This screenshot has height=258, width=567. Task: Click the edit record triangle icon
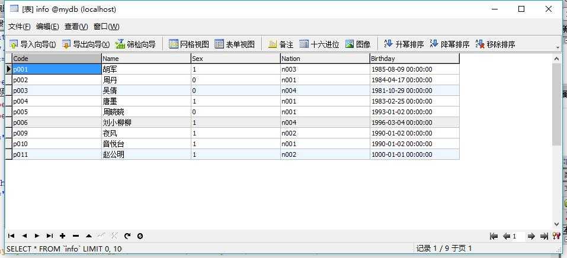[89, 236]
